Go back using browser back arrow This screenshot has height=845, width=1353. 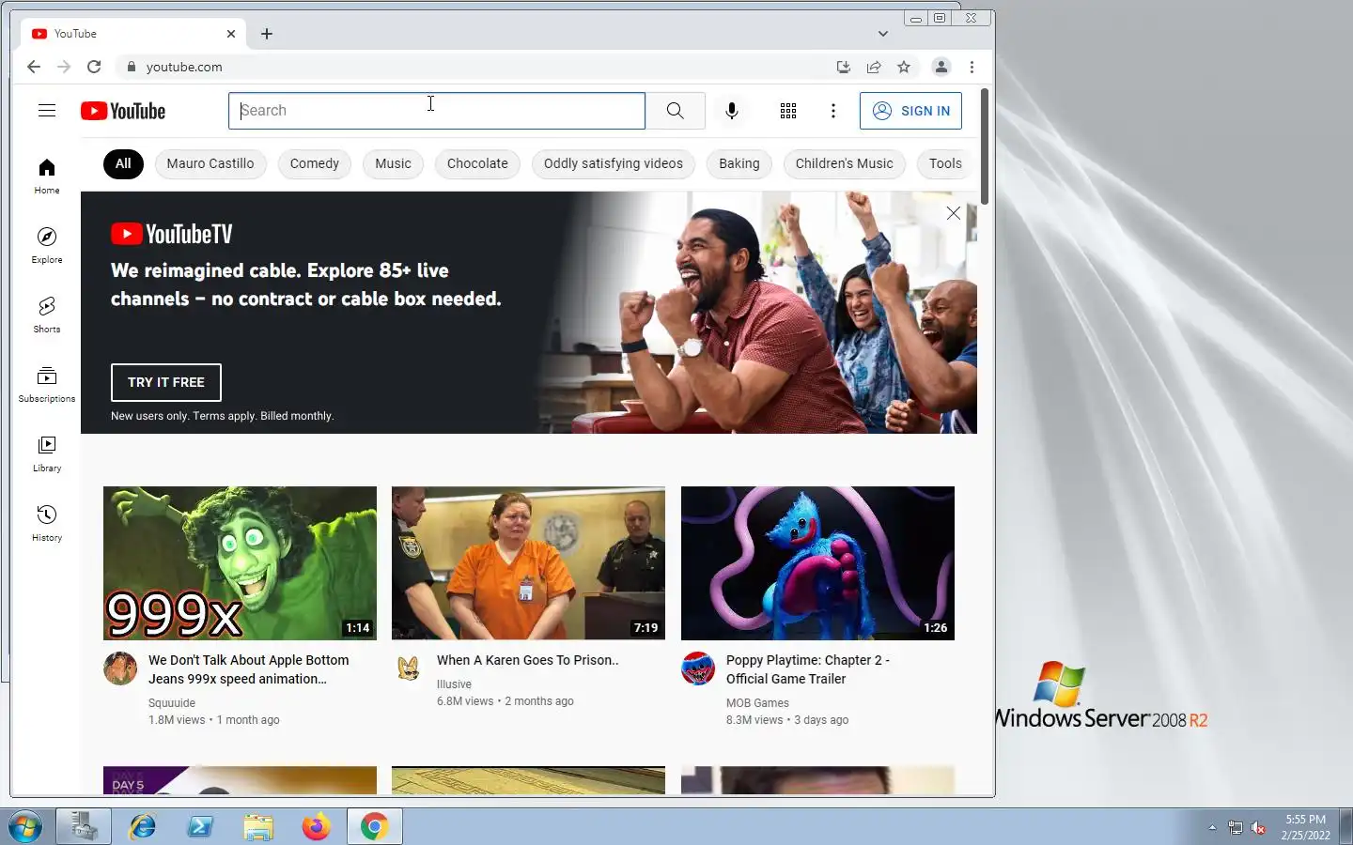pyautogui.click(x=34, y=67)
